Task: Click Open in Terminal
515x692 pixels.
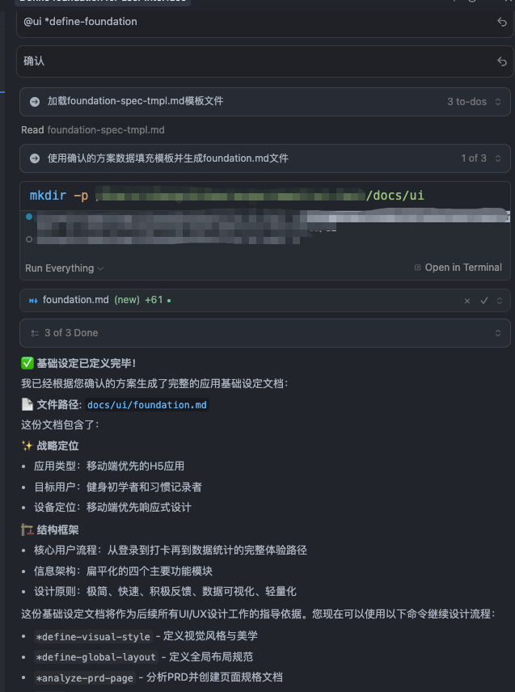Action: coord(458,268)
